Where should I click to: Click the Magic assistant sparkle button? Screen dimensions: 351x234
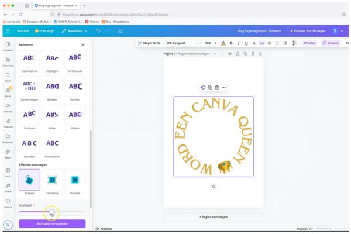(x=8, y=225)
